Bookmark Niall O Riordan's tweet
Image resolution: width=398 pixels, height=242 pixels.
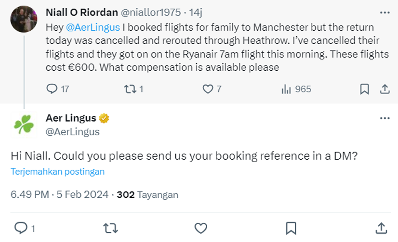(x=365, y=89)
